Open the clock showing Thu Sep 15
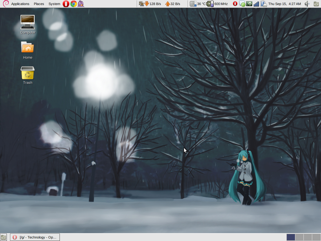Screen dimensions: 321x241 tap(285, 4)
